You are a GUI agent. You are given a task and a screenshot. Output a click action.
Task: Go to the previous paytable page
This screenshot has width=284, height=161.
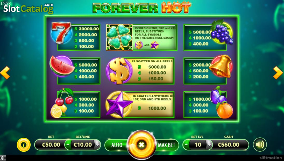5,73
